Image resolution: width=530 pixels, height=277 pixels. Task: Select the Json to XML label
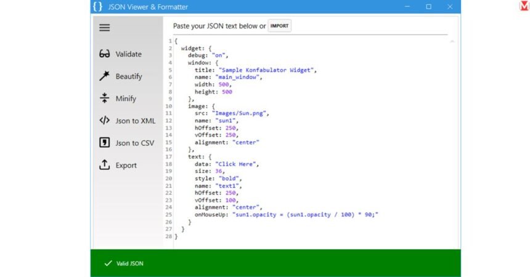tap(135, 121)
